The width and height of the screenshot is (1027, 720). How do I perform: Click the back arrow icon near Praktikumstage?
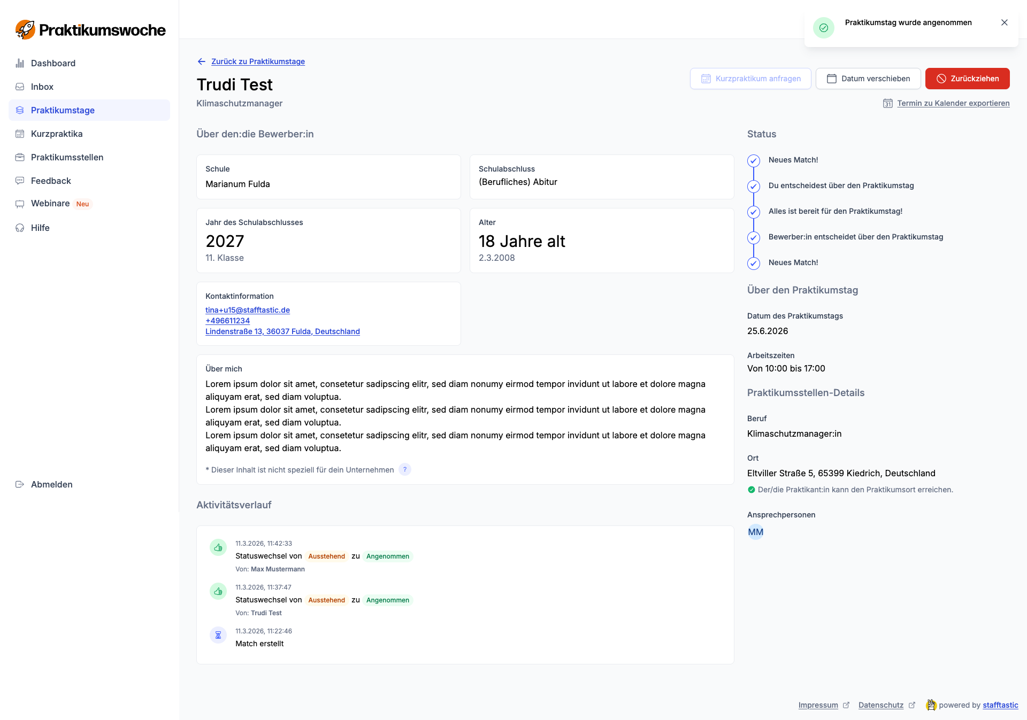201,61
